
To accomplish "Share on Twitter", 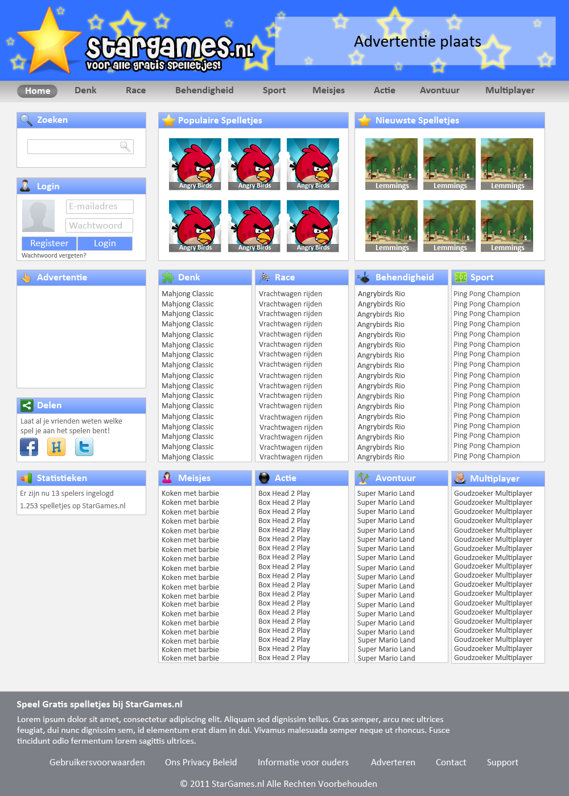I will 84,447.
